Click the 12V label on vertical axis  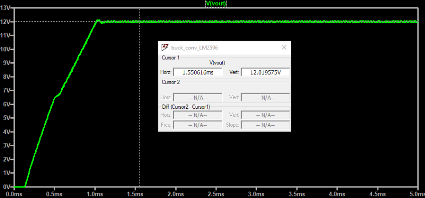[x=6, y=22]
